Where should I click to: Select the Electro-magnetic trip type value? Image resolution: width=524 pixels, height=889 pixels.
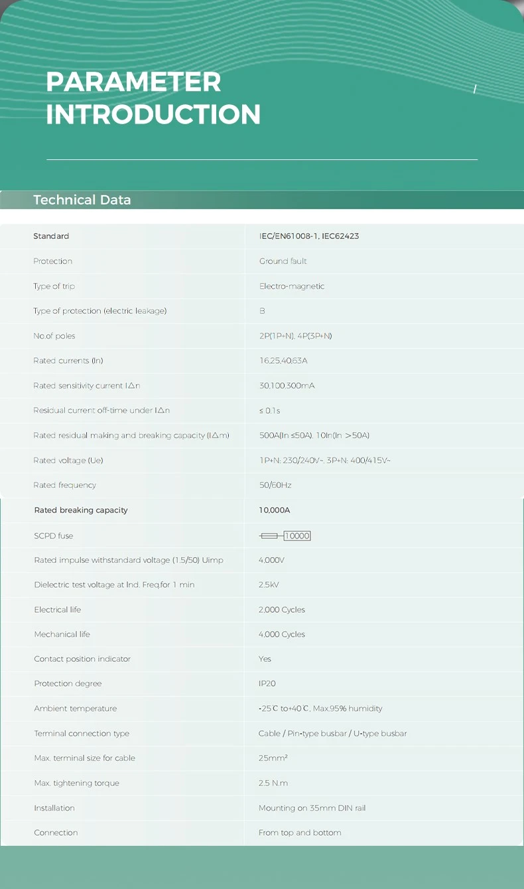pos(292,286)
